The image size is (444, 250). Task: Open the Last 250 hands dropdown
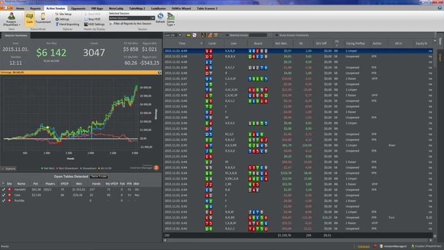[x=180, y=35]
